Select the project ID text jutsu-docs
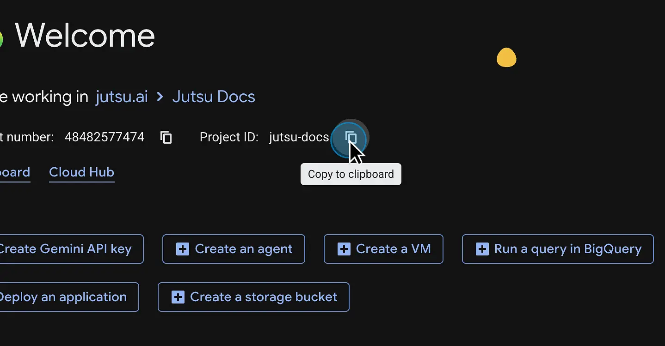 pyautogui.click(x=299, y=137)
